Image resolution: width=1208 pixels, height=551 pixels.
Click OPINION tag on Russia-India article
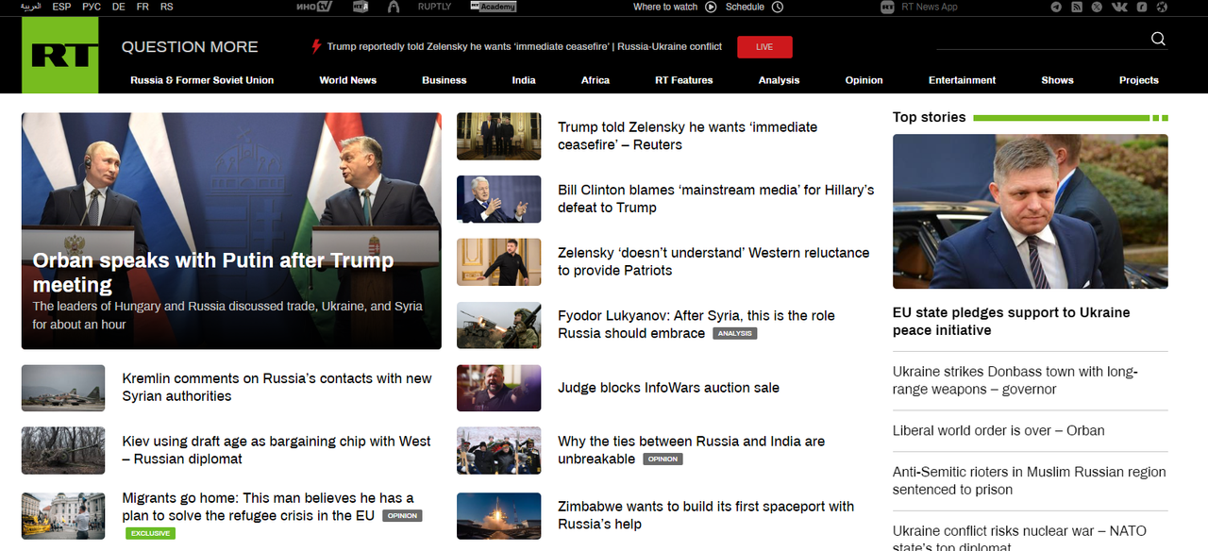663,459
